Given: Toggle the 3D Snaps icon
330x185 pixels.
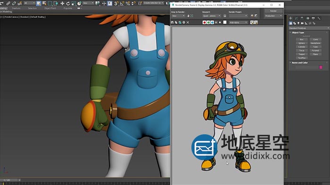Looking at the screenshot, I should (116, 3).
